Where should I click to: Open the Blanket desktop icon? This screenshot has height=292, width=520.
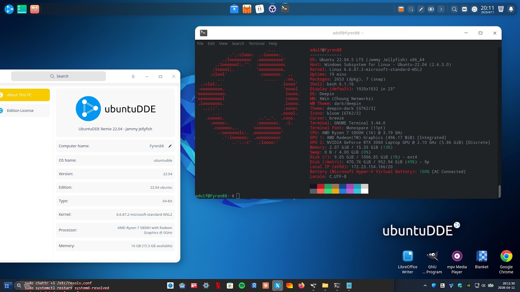482,260
